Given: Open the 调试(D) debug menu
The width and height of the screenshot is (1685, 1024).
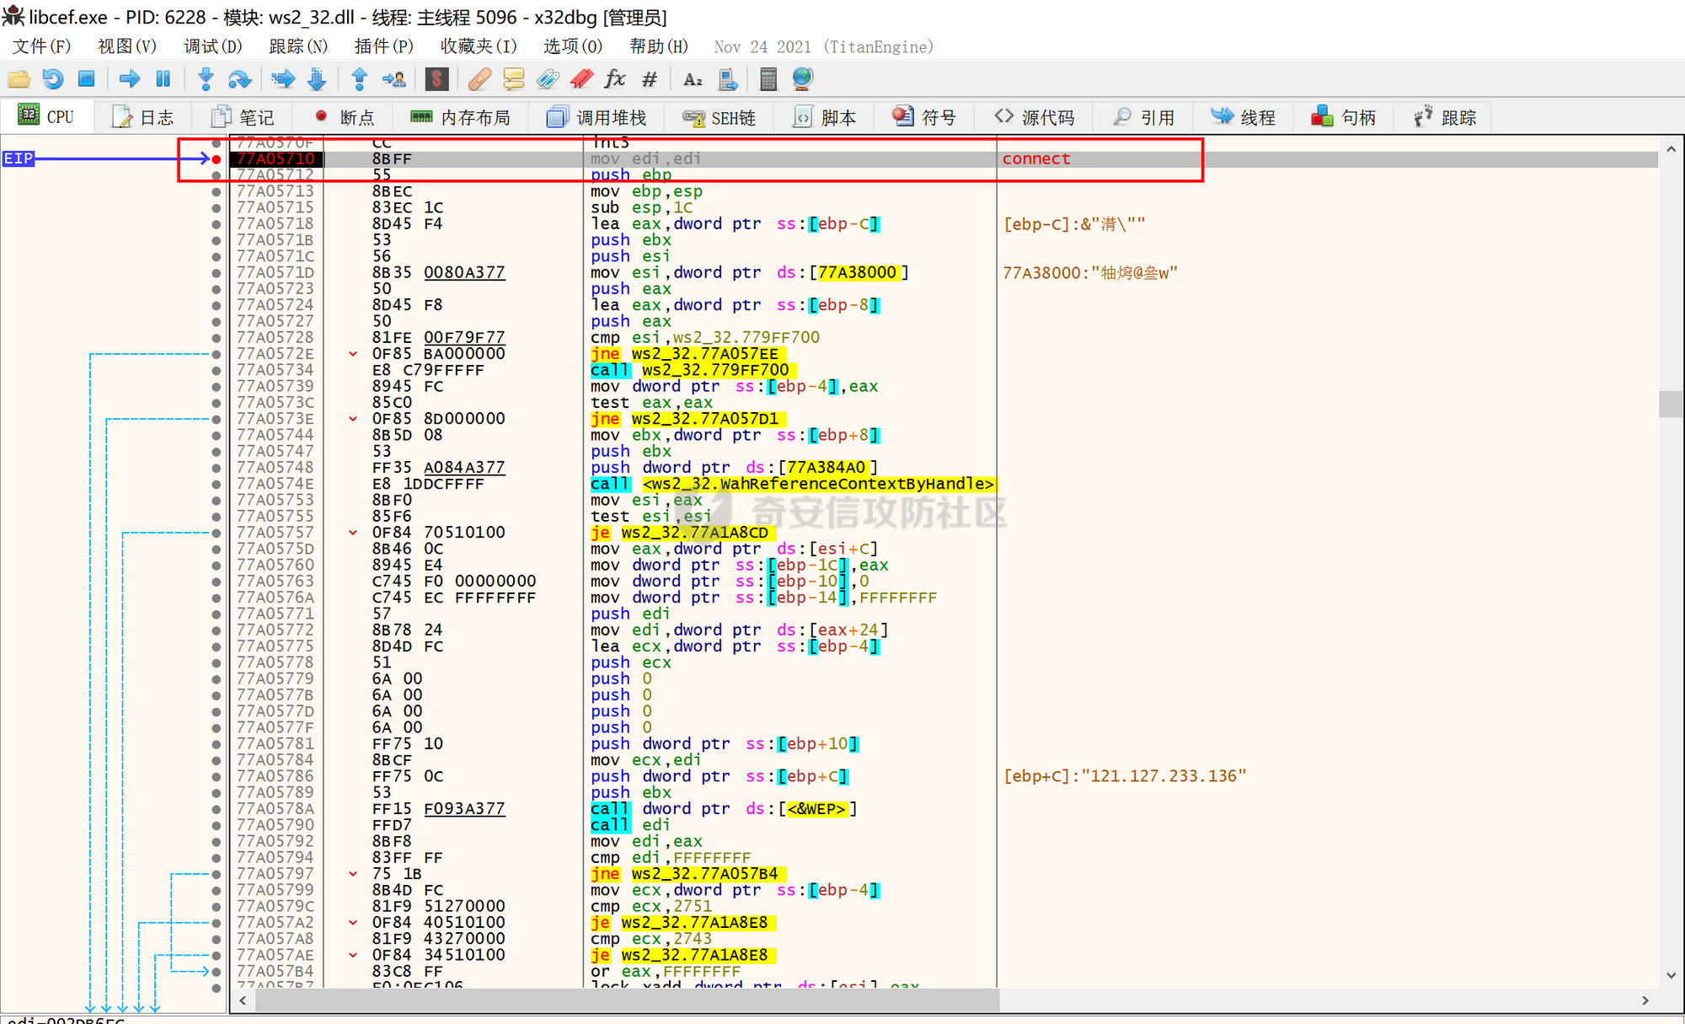Looking at the screenshot, I should (212, 46).
